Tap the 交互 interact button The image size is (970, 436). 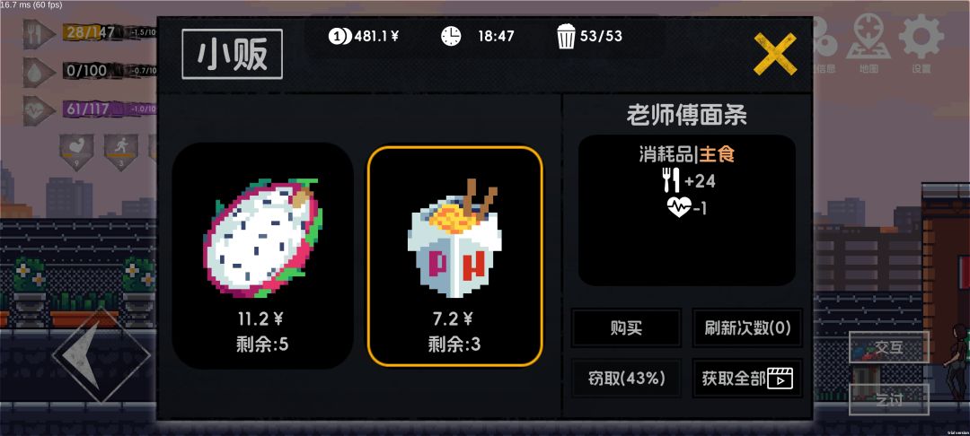coord(889,347)
